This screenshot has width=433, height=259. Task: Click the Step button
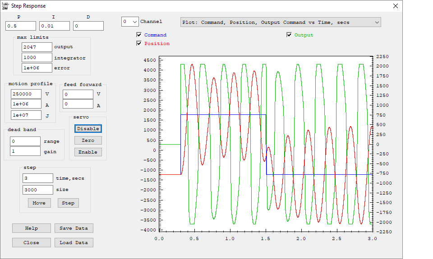68,203
